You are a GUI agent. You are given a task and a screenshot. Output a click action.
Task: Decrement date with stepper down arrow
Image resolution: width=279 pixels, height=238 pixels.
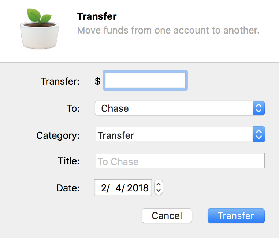pos(159,191)
